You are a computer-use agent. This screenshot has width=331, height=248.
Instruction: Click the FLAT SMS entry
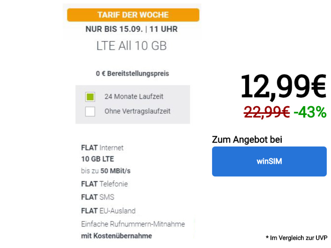click(x=98, y=197)
